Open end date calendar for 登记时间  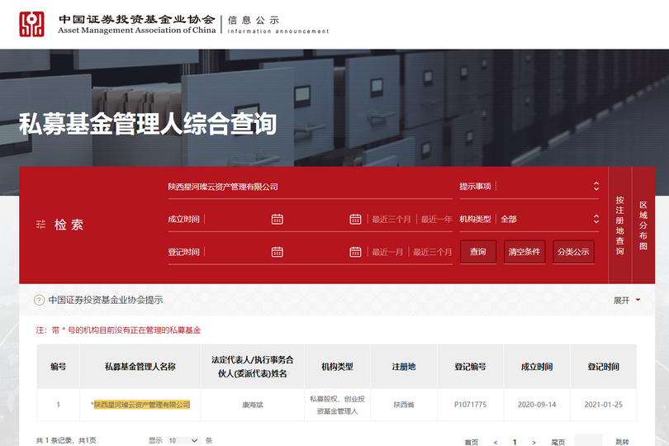355,252
